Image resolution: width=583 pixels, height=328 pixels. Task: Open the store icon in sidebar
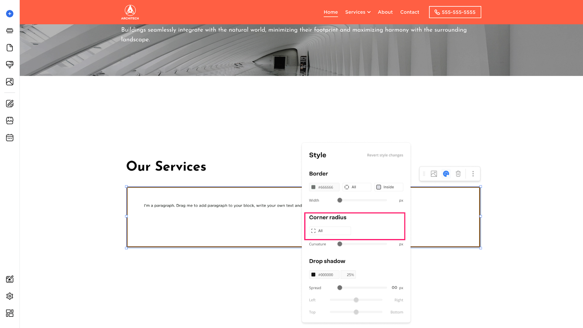[x=10, y=121]
